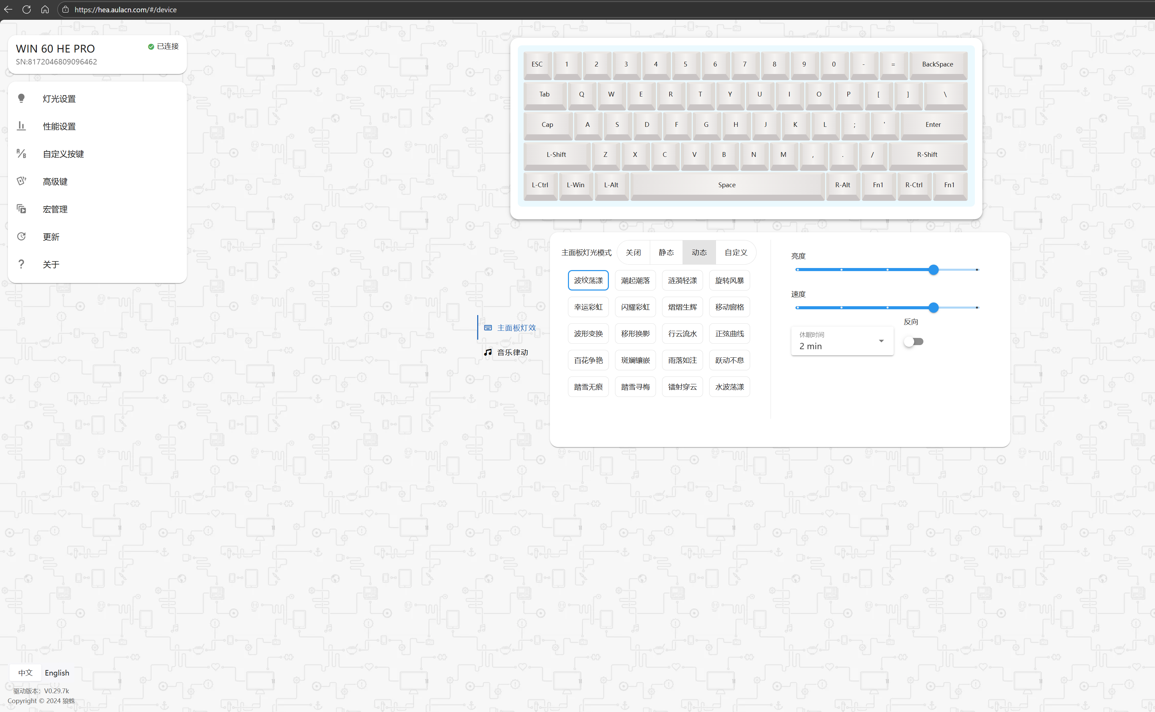Click the 更新 refresh icon in sidebar
1155x712 pixels.
point(21,236)
